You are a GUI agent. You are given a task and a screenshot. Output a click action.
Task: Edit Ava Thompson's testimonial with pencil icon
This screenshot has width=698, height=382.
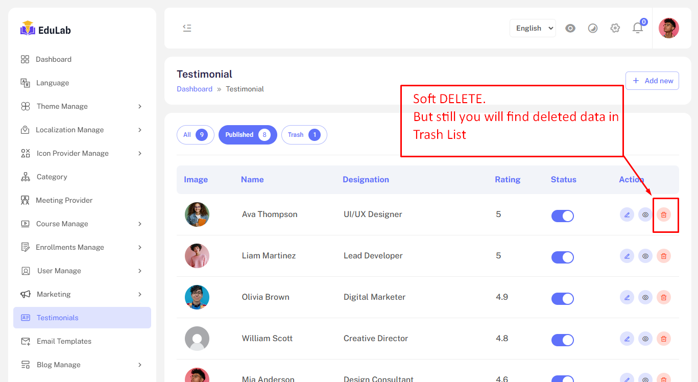627,214
